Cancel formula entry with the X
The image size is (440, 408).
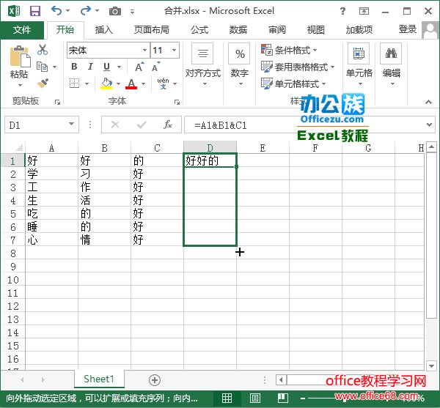pos(115,125)
